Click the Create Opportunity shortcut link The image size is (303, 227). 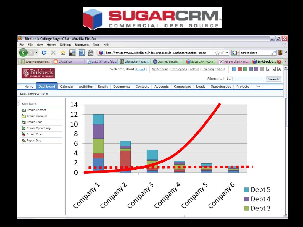tap(39, 128)
